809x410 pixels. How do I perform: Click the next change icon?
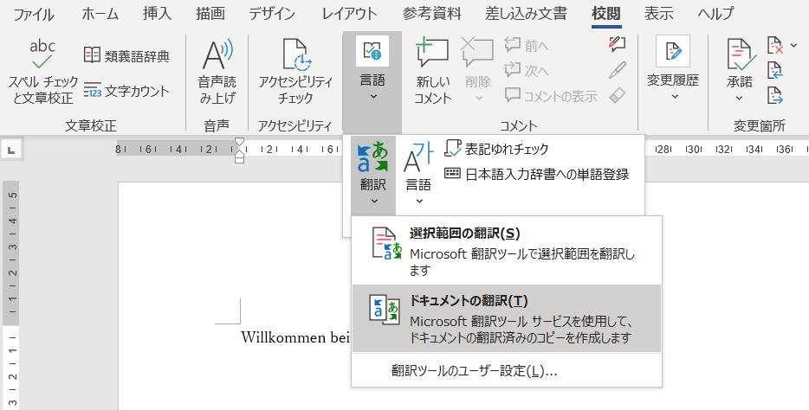click(x=775, y=95)
